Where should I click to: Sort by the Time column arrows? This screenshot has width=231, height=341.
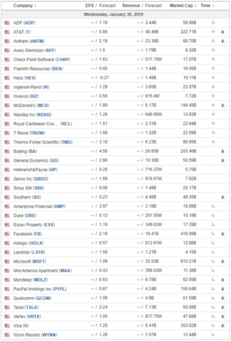213,6
